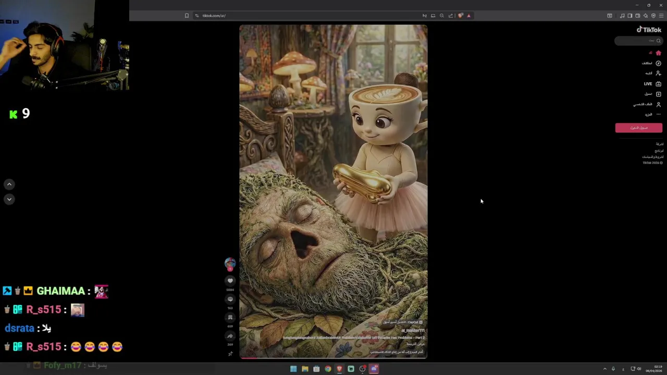Click the Brave Shields lion icon
667x375 pixels.
460,16
